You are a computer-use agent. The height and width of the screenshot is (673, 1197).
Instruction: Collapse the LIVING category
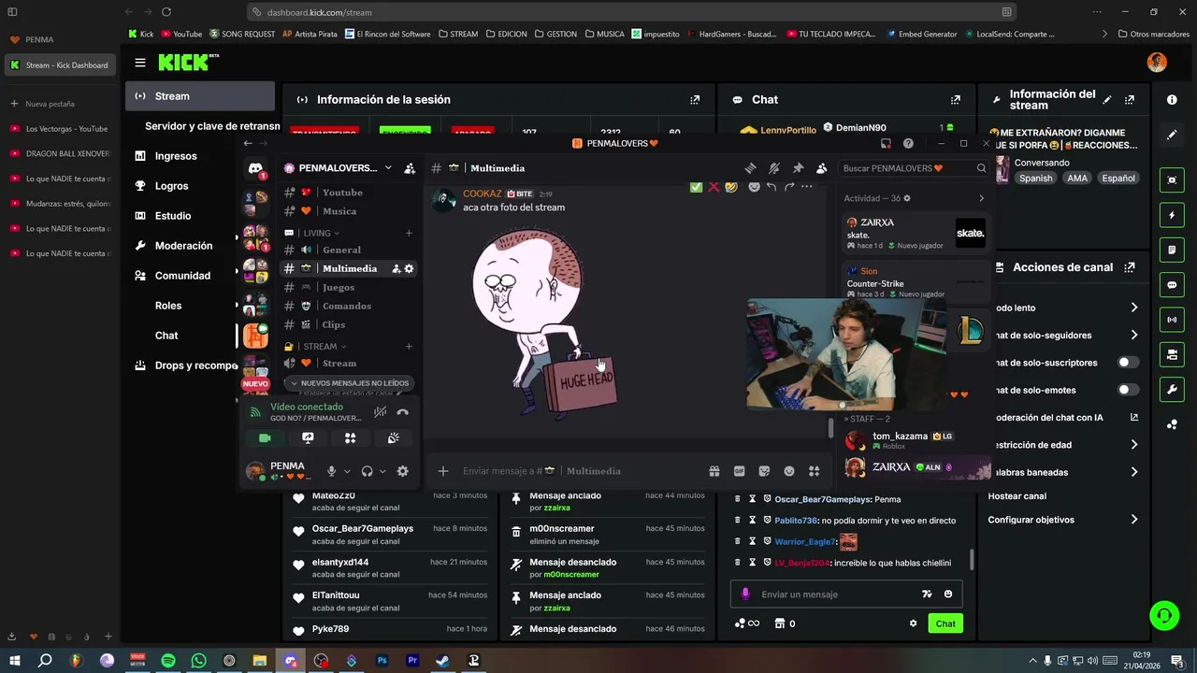pos(321,233)
